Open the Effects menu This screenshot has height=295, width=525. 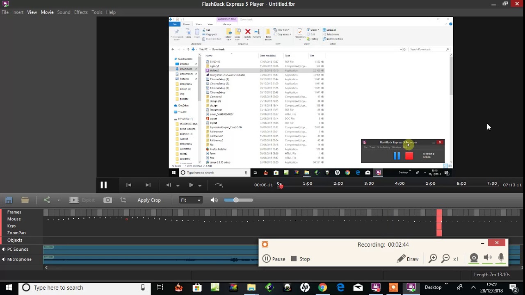click(x=81, y=12)
